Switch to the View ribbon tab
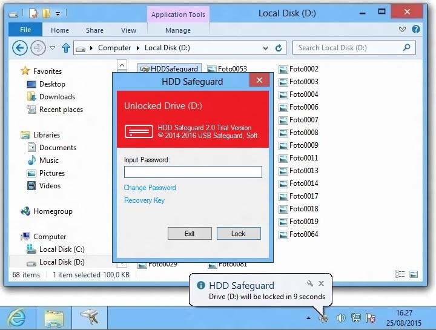This screenshot has height=330, width=436. 128,30
